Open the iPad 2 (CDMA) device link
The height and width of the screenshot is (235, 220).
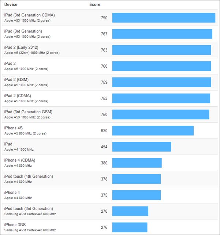(x=18, y=96)
